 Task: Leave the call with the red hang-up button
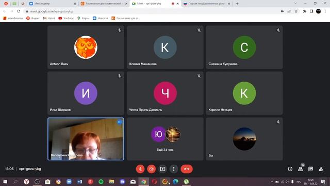[187, 169]
